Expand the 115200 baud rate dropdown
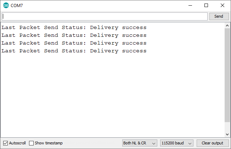This screenshot has width=231, height=149. coord(177,143)
